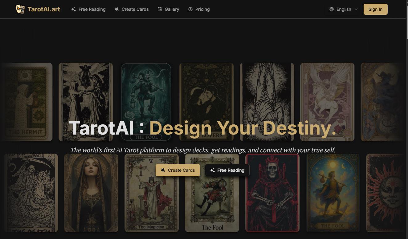408x239 pixels.
Task: Open Free Reading from the top menu
Action: (88, 9)
